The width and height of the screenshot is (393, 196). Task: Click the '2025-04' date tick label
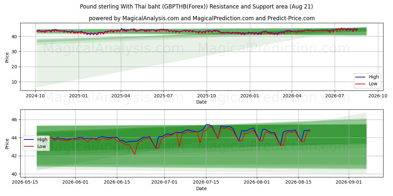pyautogui.click(x=121, y=96)
